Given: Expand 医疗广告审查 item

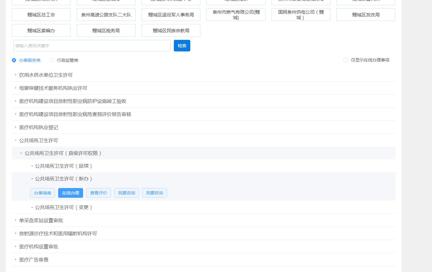Looking at the screenshot, I should [33, 260].
